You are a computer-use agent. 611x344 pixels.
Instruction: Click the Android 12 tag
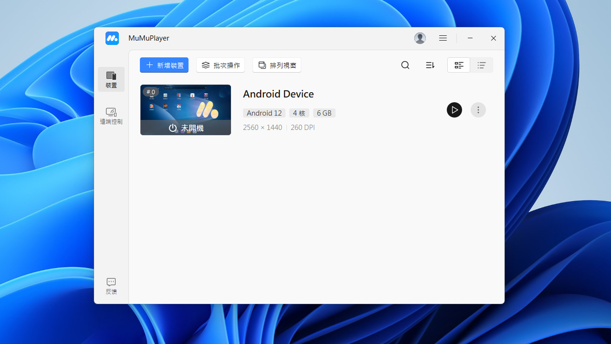pyautogui.click(x=264, y=113)
